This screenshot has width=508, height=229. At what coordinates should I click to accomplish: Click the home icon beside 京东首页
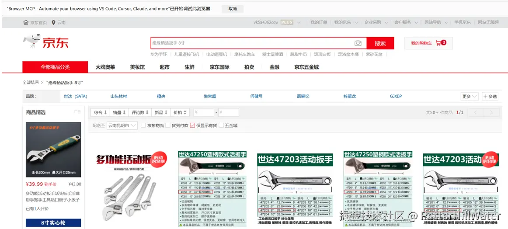click(26, 22)
